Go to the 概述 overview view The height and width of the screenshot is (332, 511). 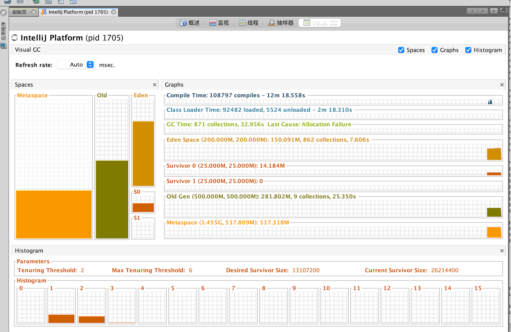(x=190, y=23)
